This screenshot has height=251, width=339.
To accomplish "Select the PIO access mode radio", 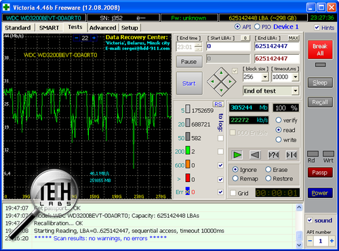I will [x=257, y=26].
